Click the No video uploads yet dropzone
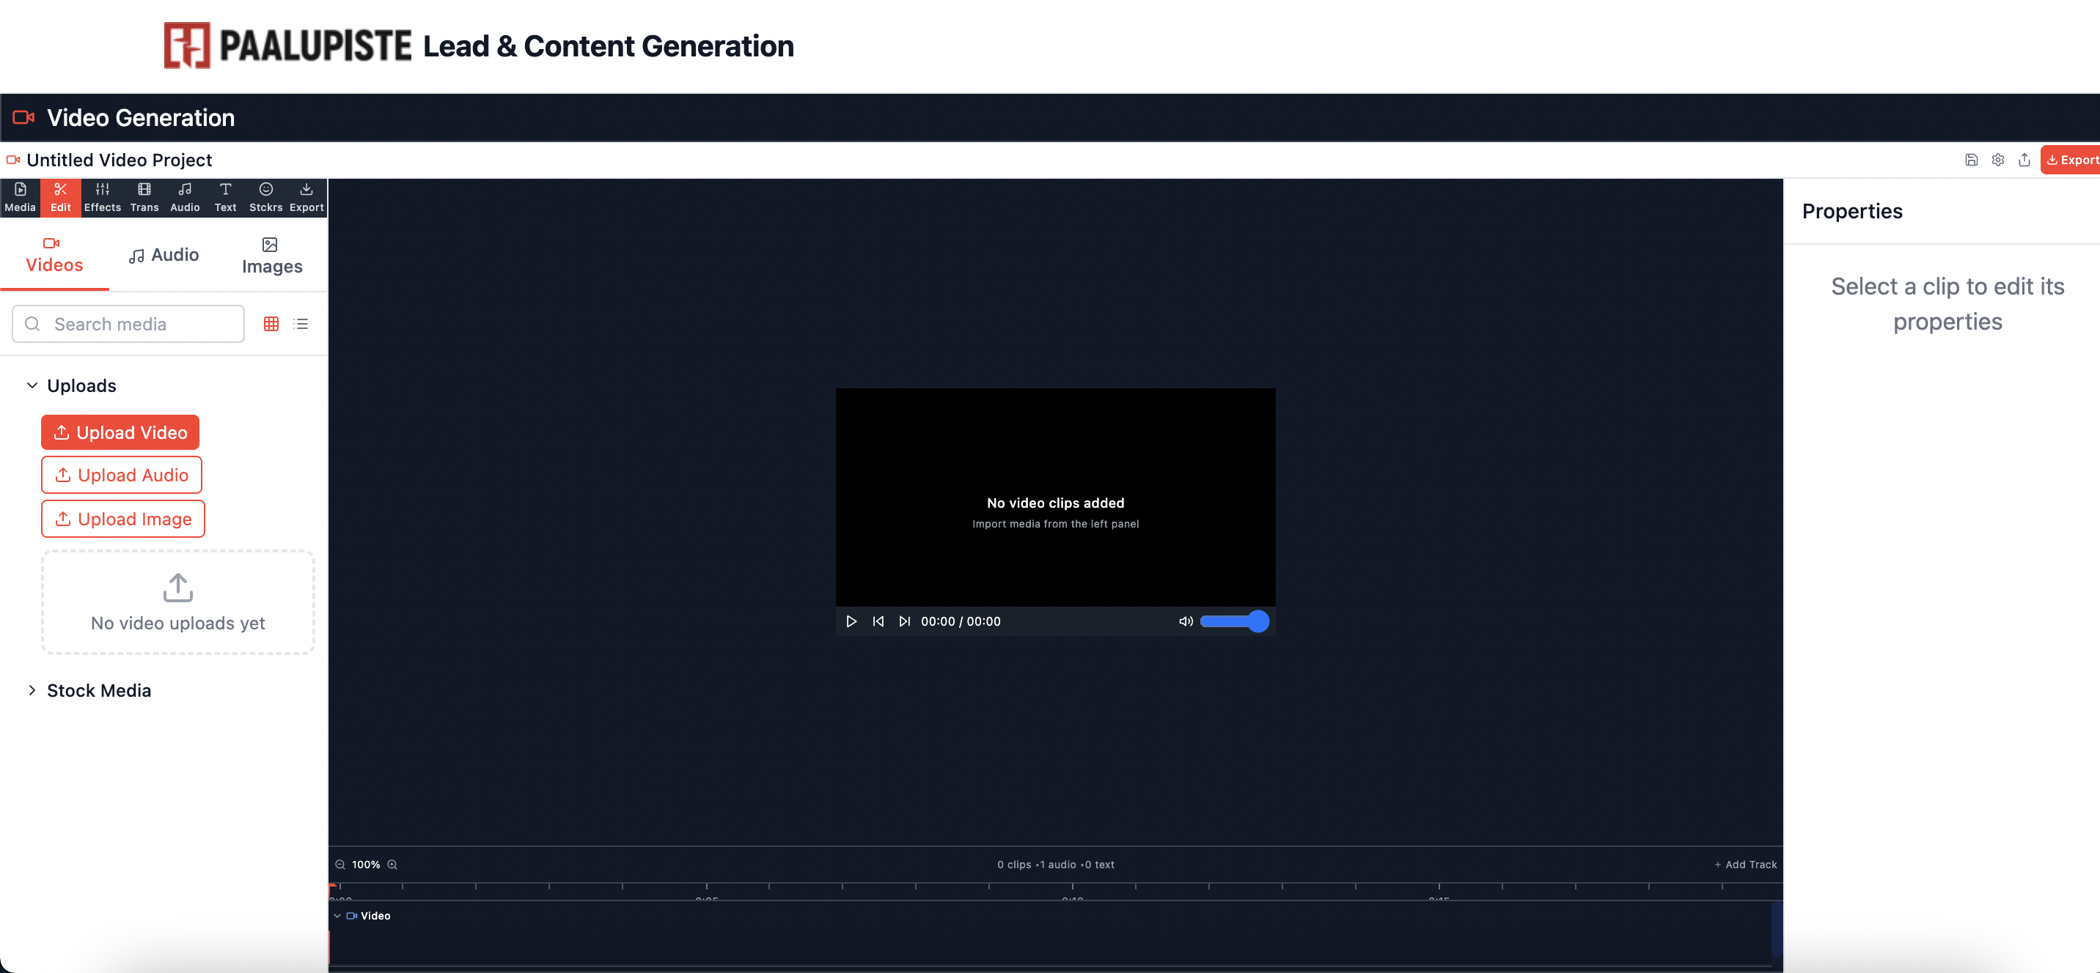This screenshot has height=973, width=2100. [177, 602]
